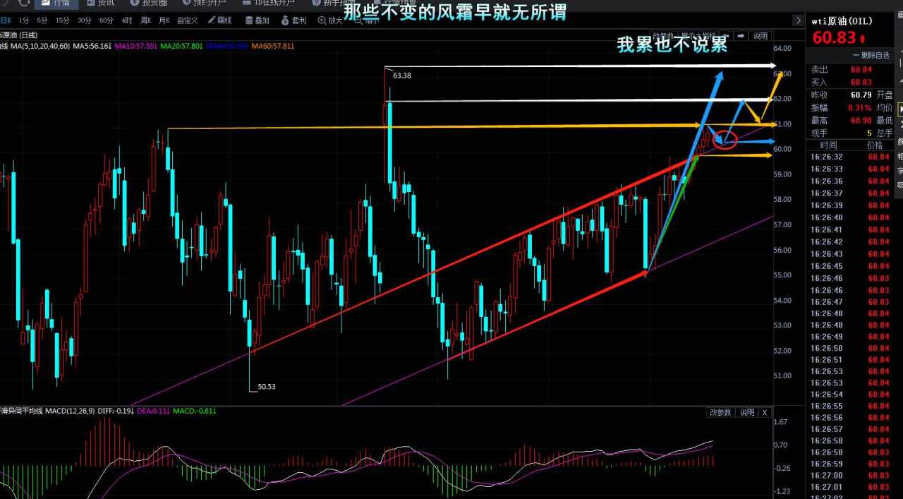Switch chart to 月K monthly period

(164, 20)
